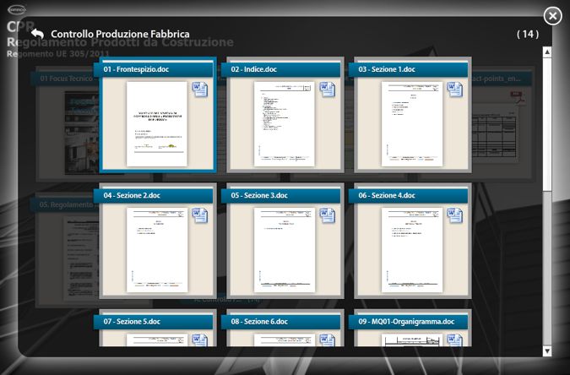Click Word icon on 06 - Sezione 4.doc
Viewport: 570px width, 375px height.
point(454,216)
